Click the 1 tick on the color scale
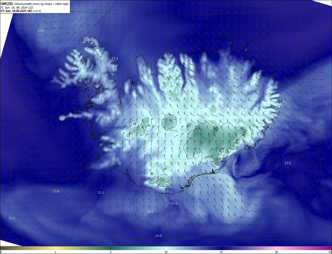The image size is (332, 254). click(56, 252)
